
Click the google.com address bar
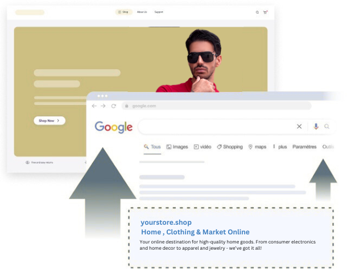pyautogui.click(x=216, y=106)
